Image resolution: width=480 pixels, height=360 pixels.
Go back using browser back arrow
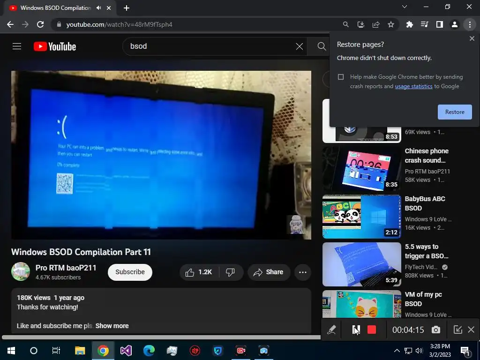[x=10, y=24]
